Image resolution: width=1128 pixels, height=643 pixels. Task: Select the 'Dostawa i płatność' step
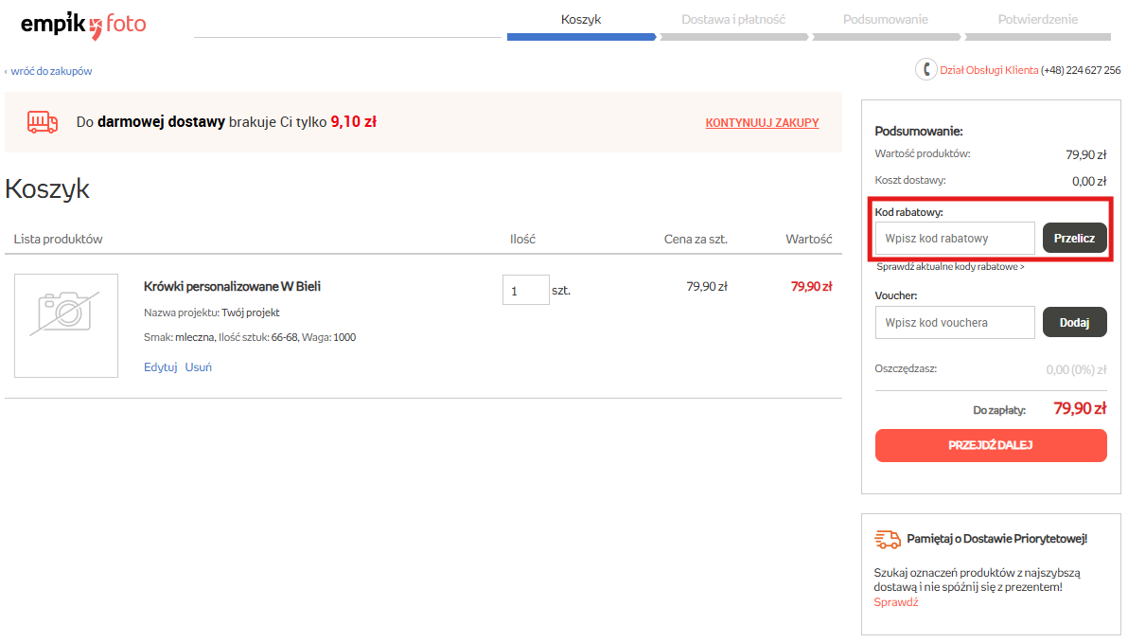point(733,20)
